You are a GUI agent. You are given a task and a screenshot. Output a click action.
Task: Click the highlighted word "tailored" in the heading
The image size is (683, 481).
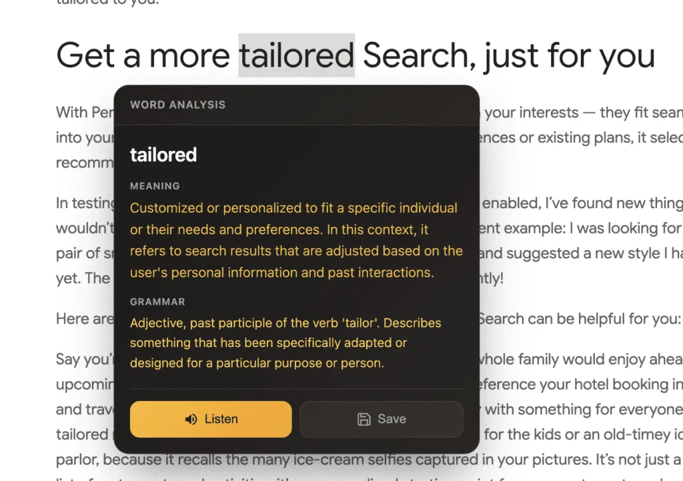[x=296, y=55]
